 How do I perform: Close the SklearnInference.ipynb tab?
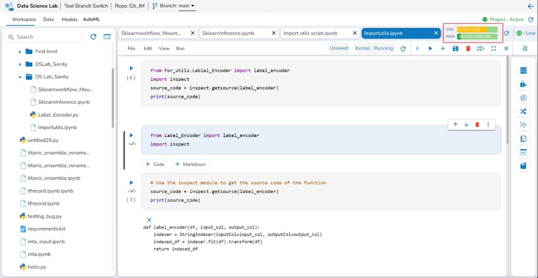tap(274, 33)
